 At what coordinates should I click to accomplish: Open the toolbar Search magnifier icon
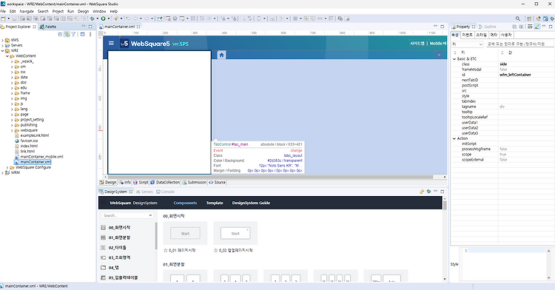point(518,18)
